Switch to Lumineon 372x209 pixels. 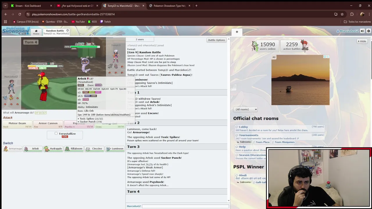115,149
